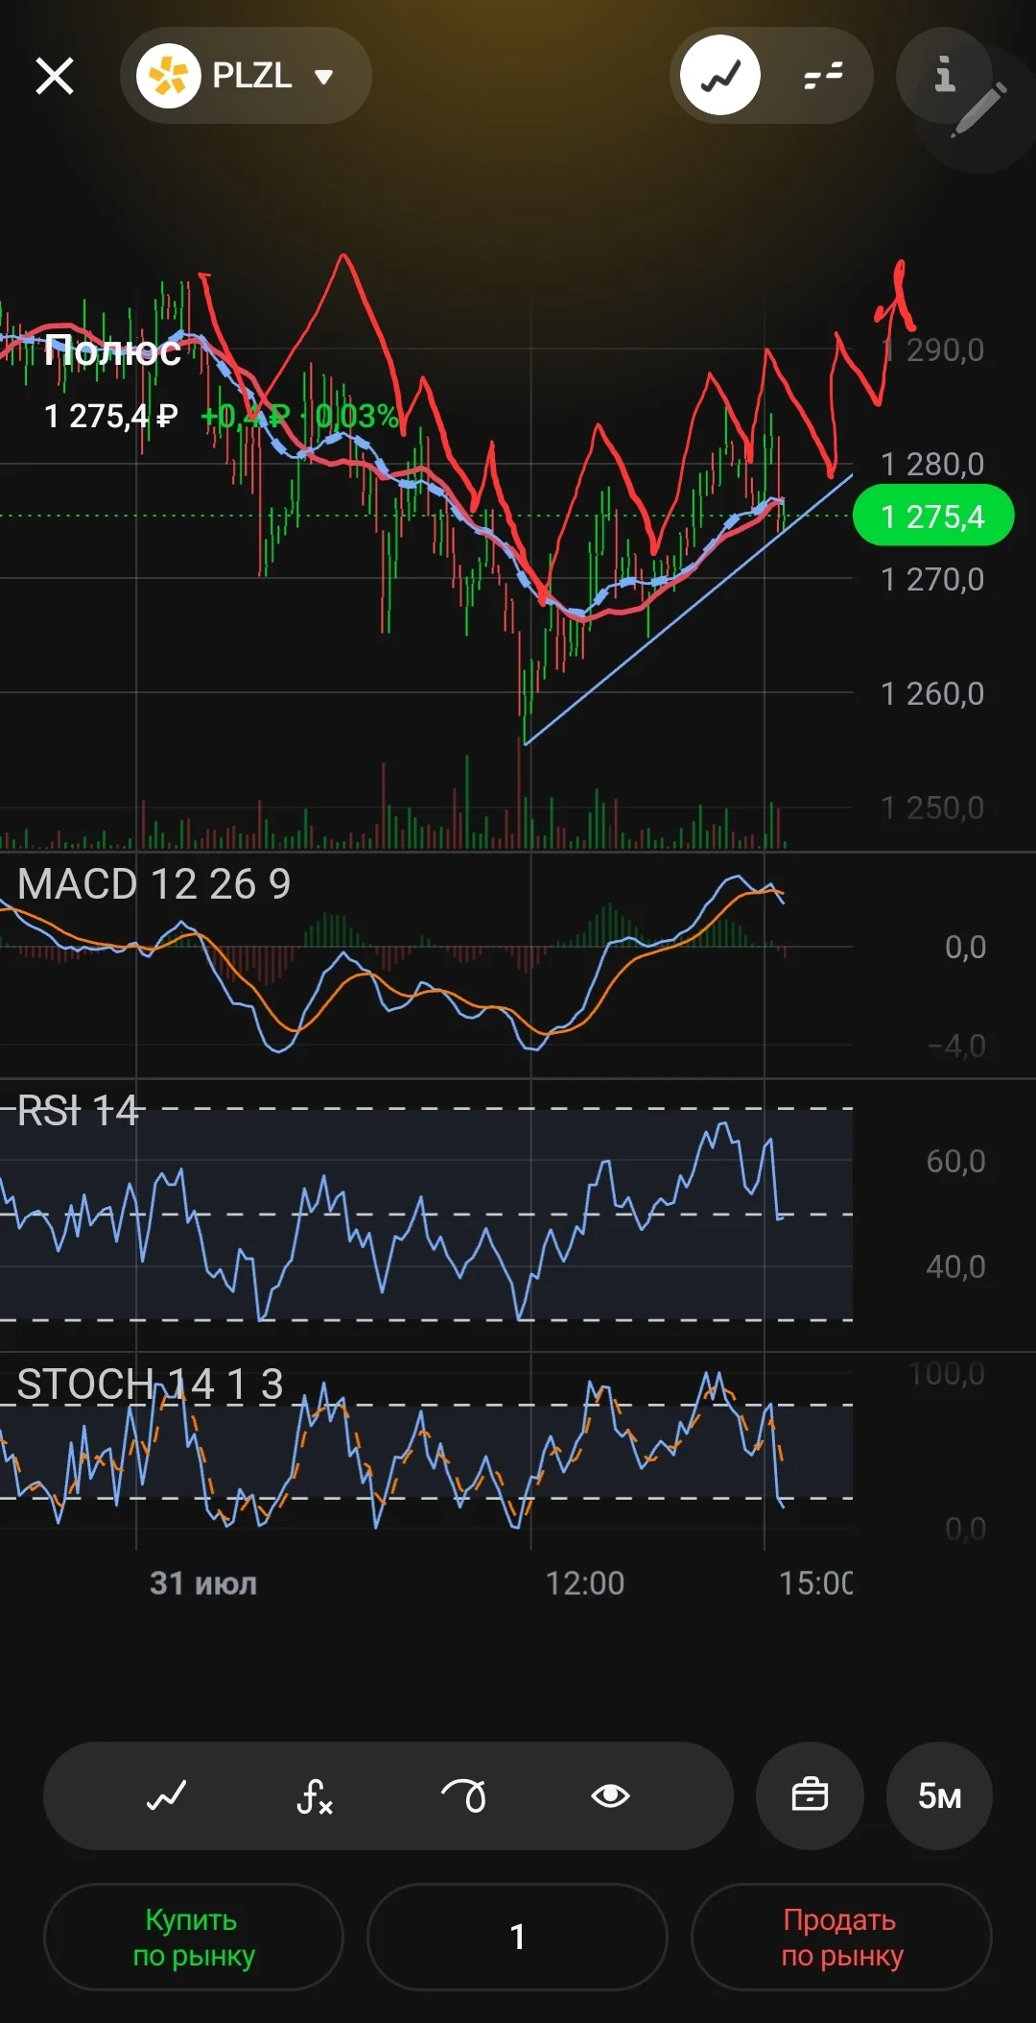Open RSI 14 indicator settings

coord(78,1111)
